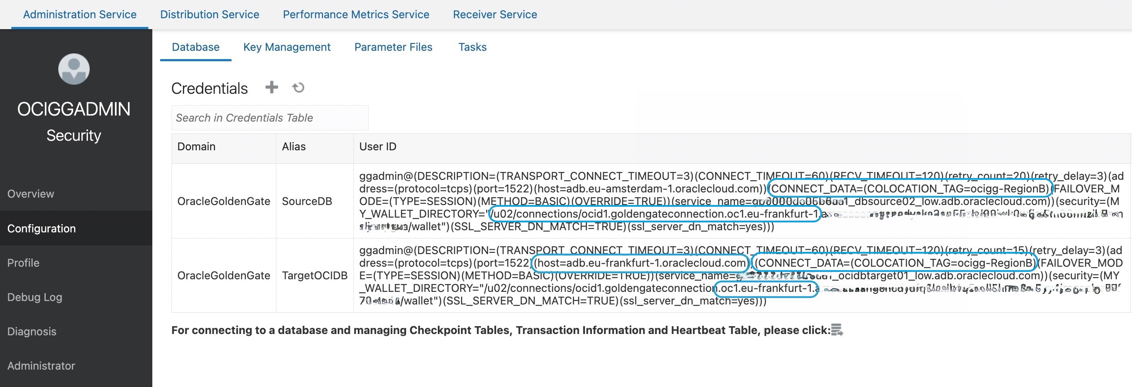The width and height of the screenshot is (1132, 387).
Task: Open the Tasks tab
Action: pos(472,47)
